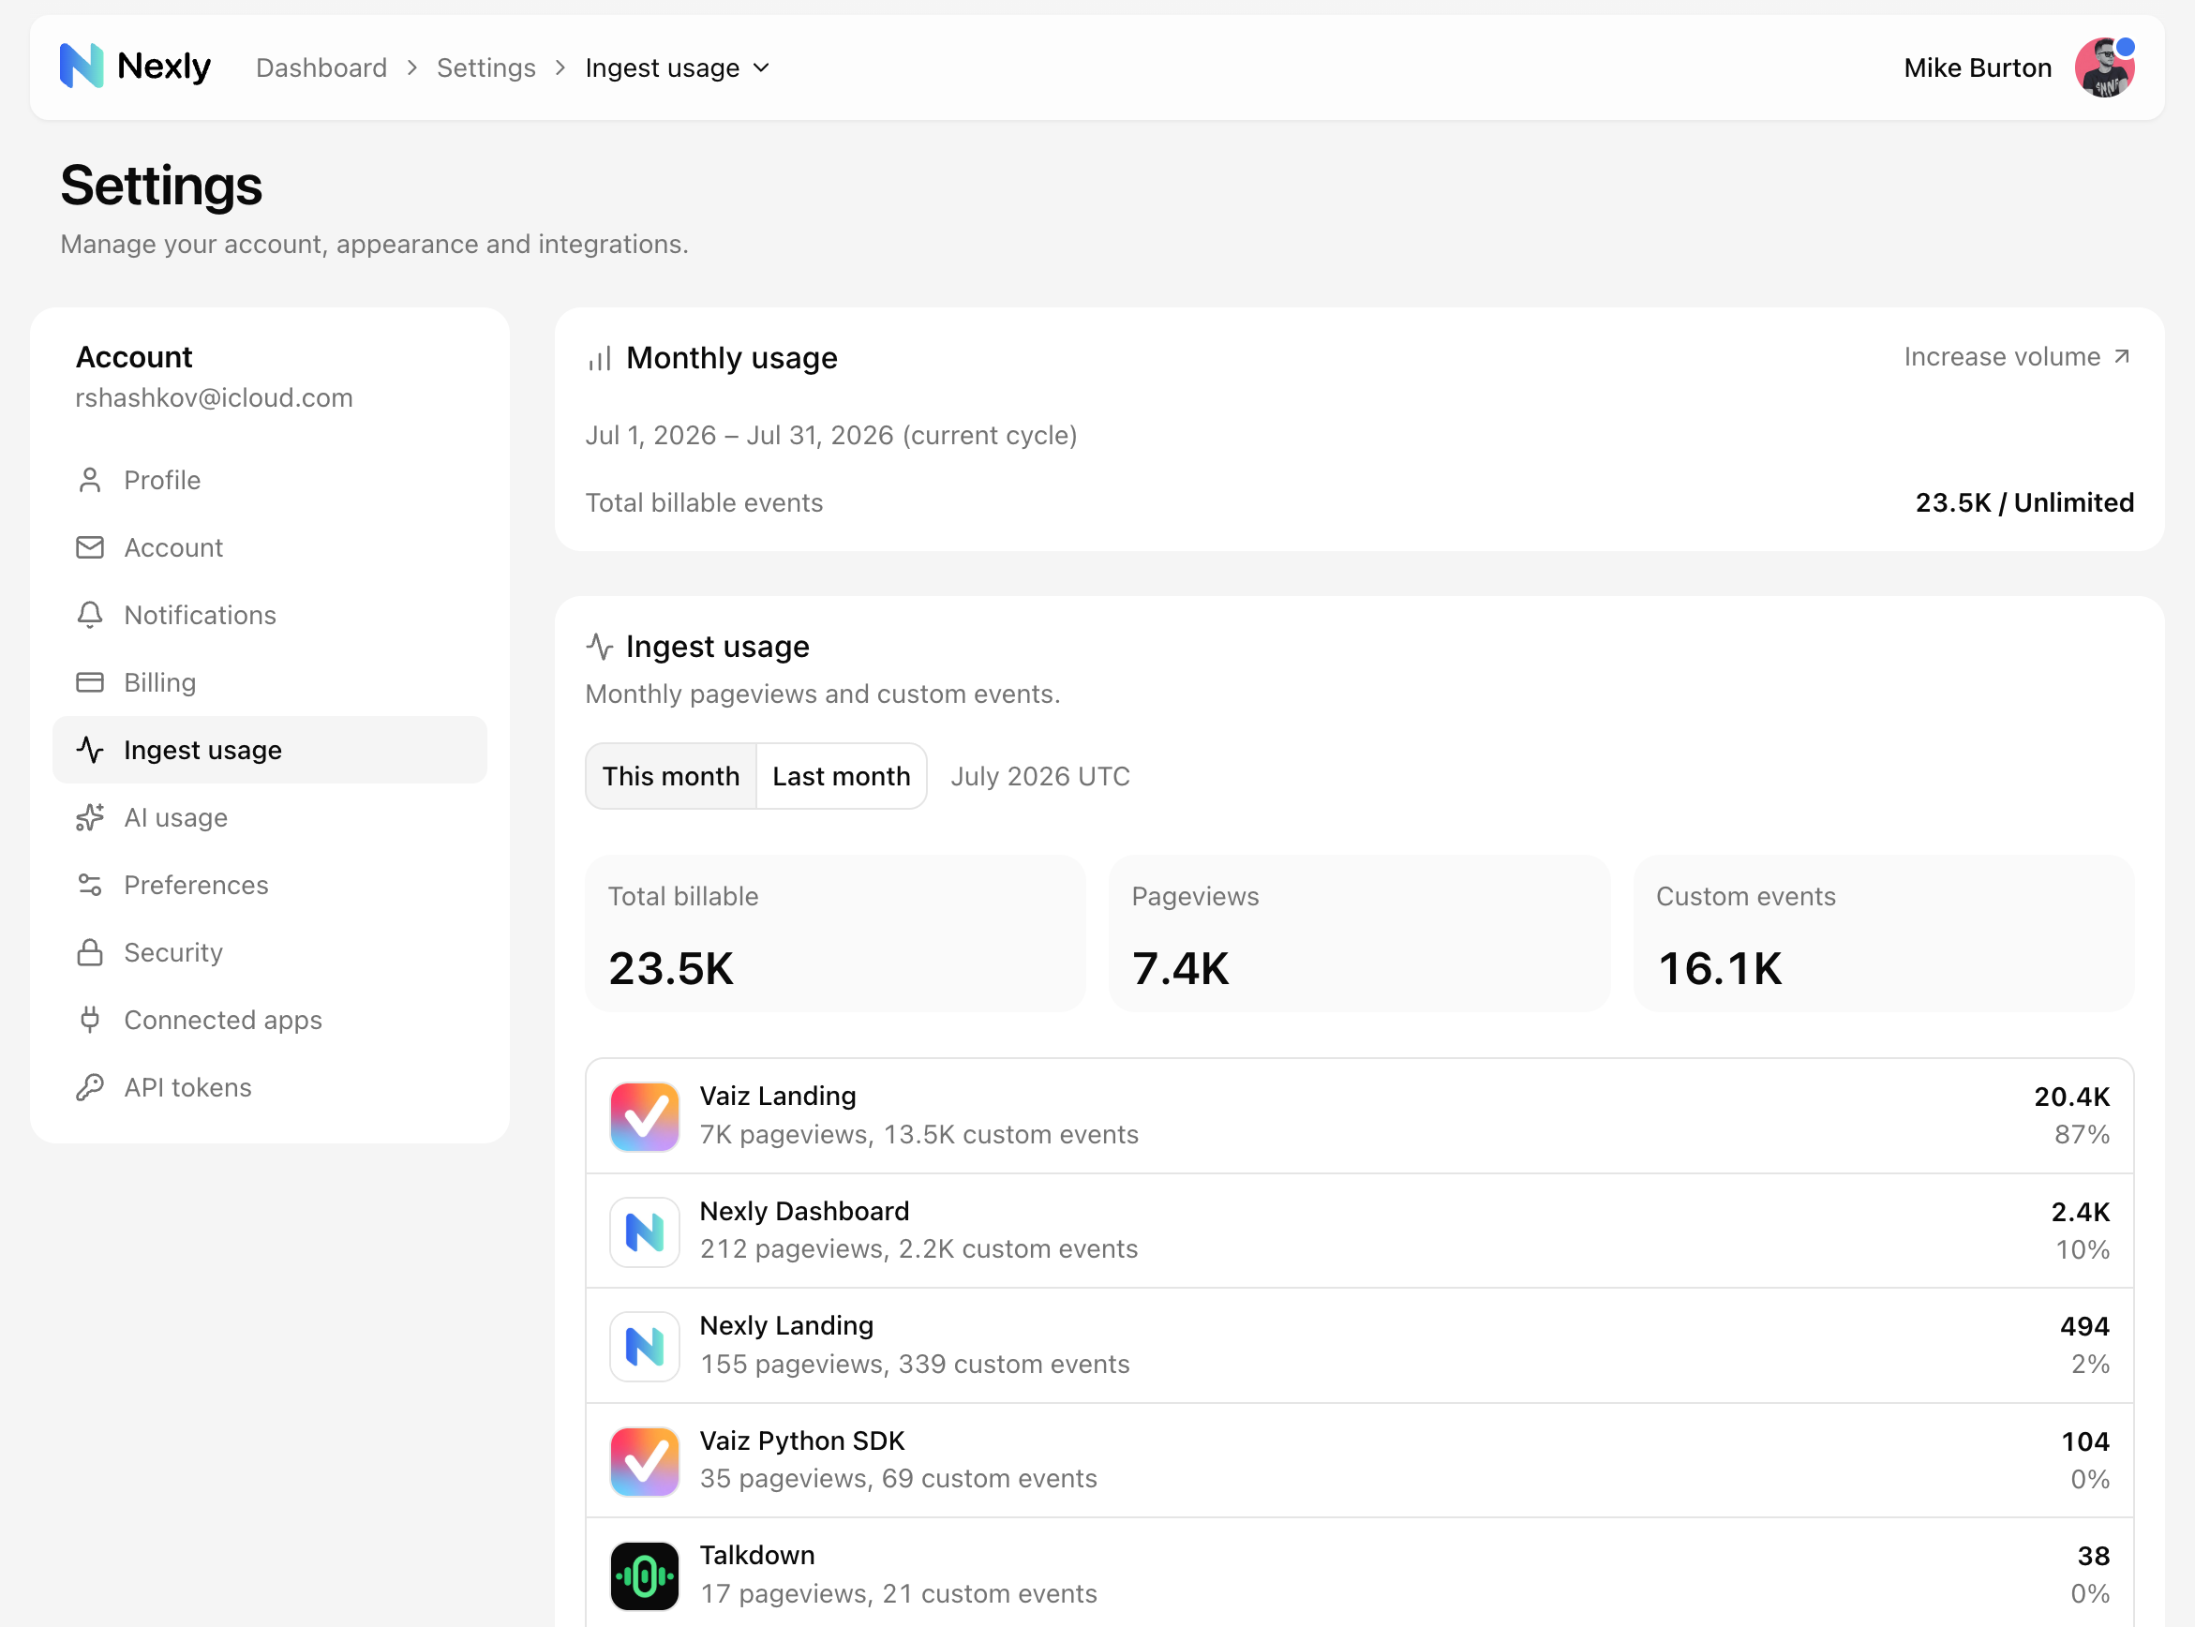
Task: Open Profile settings in sidebar
Action: click(270, 480)
